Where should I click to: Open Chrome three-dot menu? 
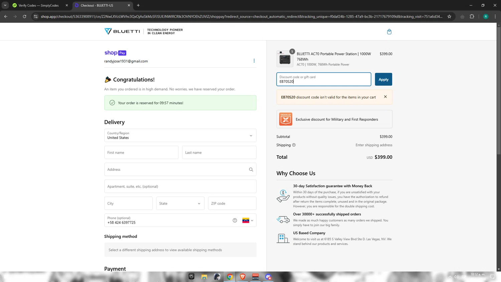pyautogui.click(x=495, y=16)
